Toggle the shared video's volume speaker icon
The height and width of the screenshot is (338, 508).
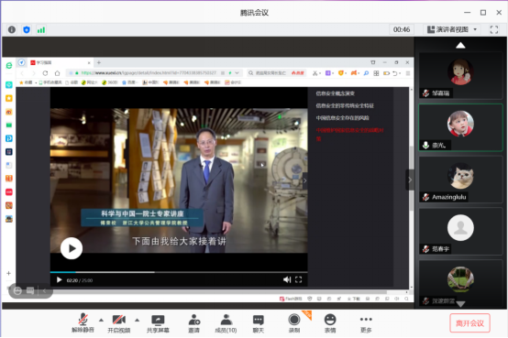point(287,279)
